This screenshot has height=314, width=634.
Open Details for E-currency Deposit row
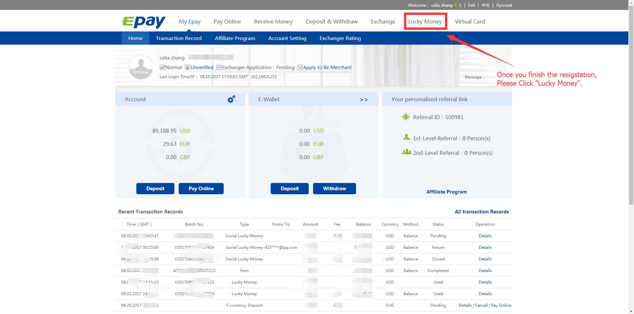(465, 305)
